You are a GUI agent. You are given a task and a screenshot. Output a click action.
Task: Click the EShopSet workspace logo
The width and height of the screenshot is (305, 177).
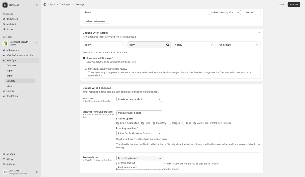pyautogui.click(x=5, y=5)
